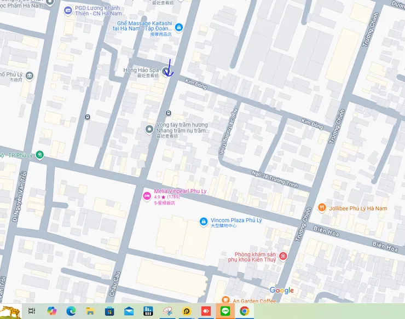Screen dimensions: 405x319
Task: Switch to the Snipping Tool taskbar icon
Action: click(167, 311)
